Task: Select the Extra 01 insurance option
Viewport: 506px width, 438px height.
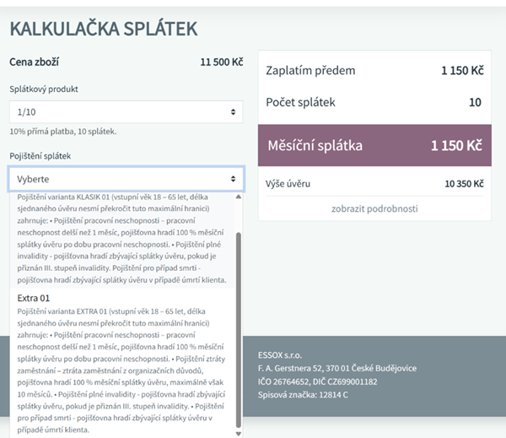Action: pyautogui.click(x=34, y=298)
